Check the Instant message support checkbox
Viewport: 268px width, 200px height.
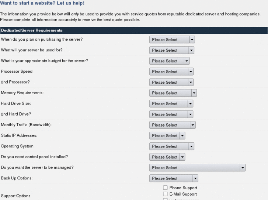tap(165, 199)
